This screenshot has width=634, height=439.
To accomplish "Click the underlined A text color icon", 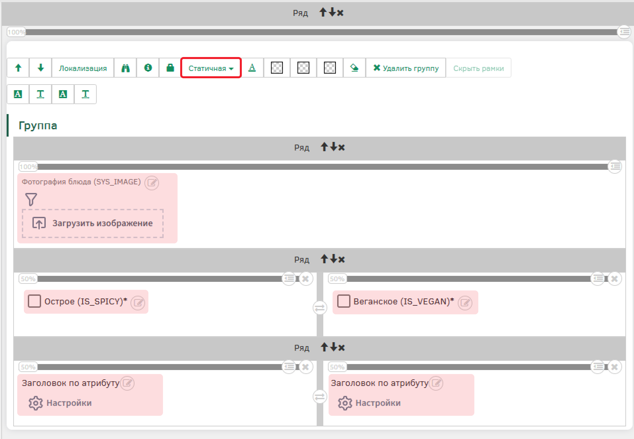I will (252, 68).
